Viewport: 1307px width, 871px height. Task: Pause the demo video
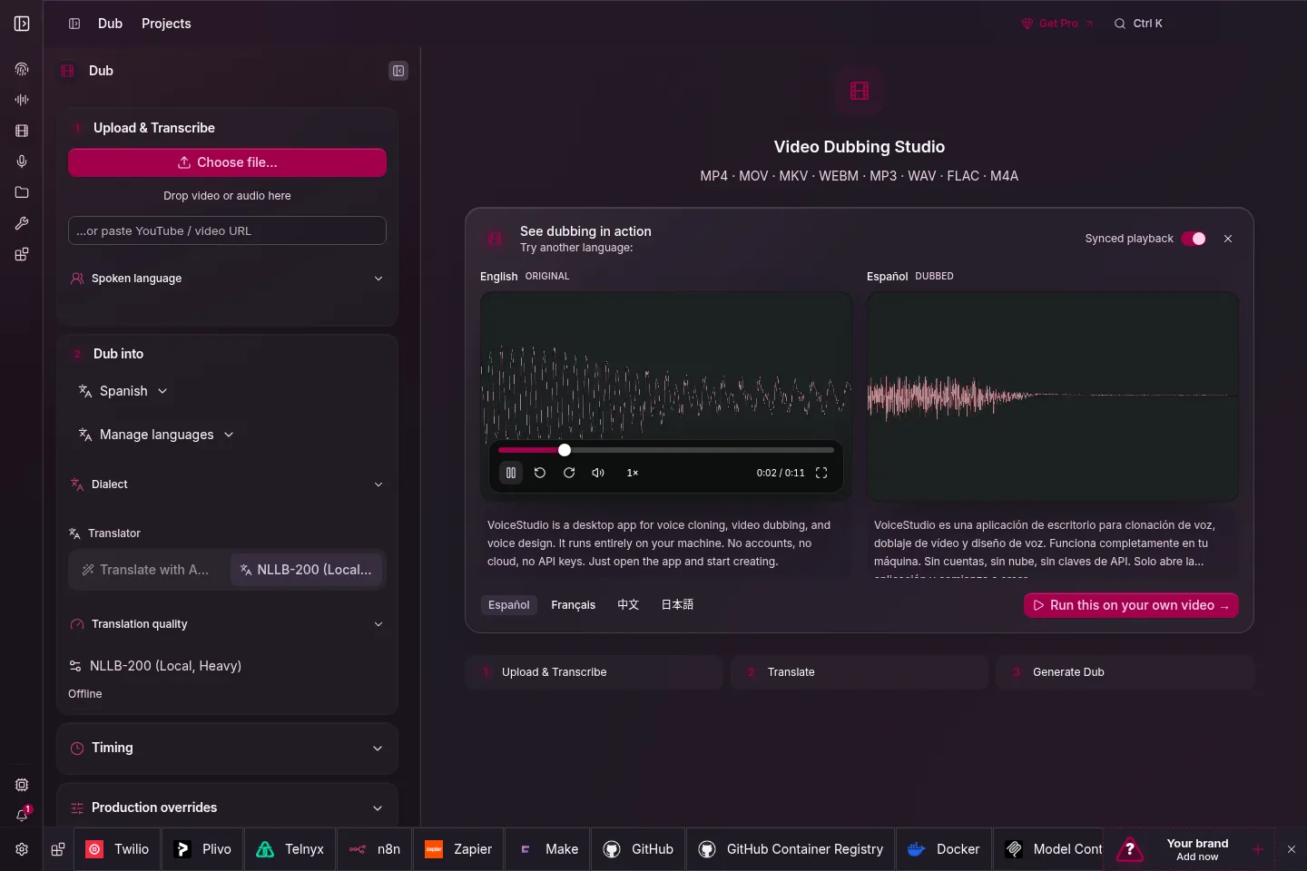(x=511, y=473)
